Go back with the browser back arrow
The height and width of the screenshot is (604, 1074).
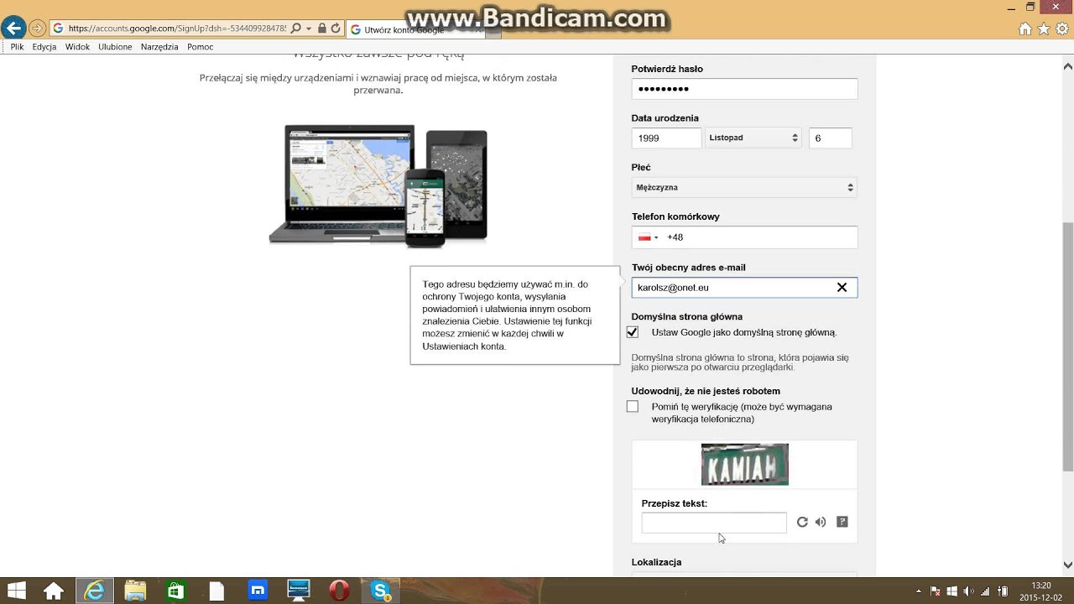(x=13, y=29)
